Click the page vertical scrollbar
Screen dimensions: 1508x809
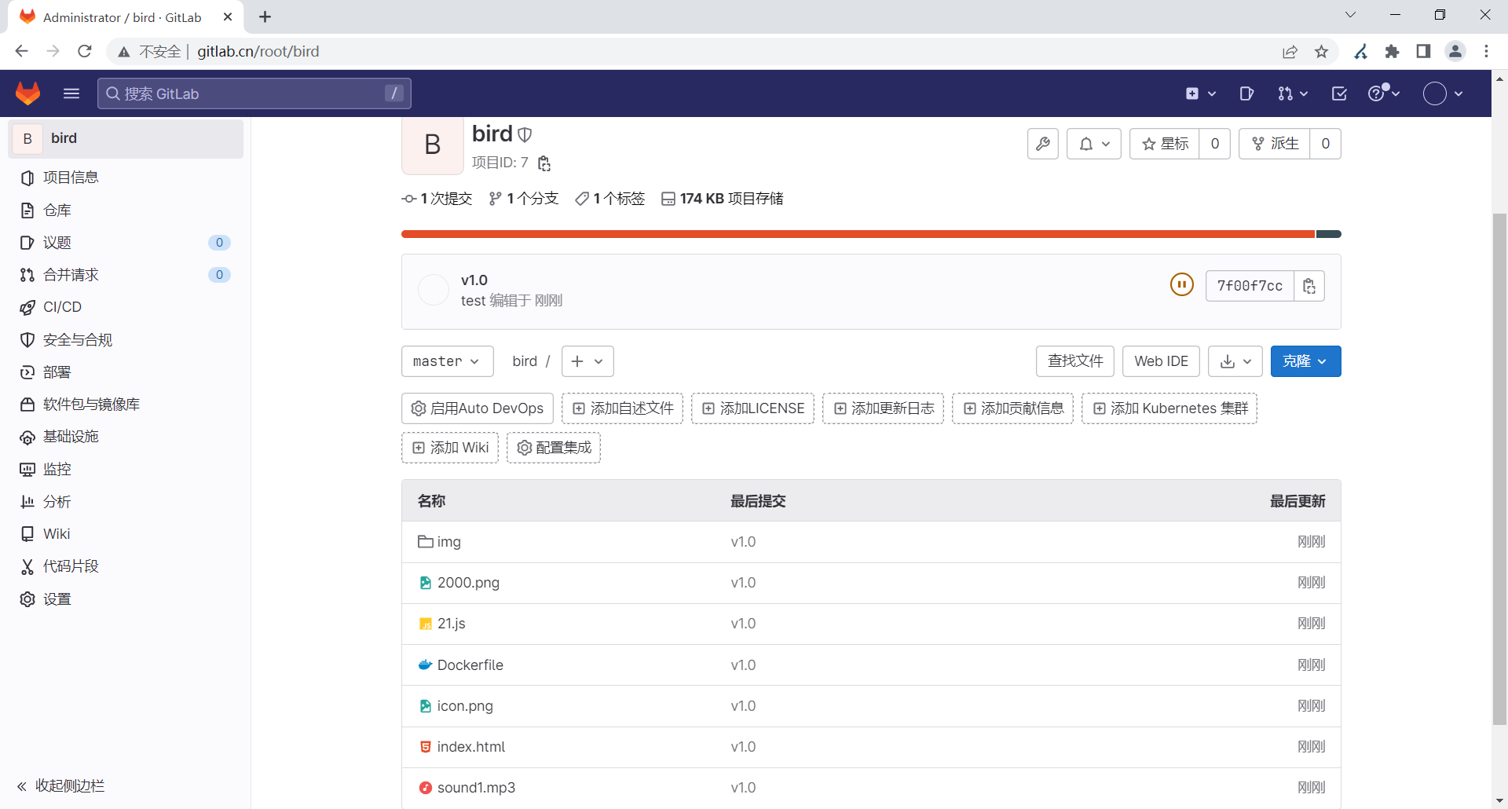(1499, 467)
